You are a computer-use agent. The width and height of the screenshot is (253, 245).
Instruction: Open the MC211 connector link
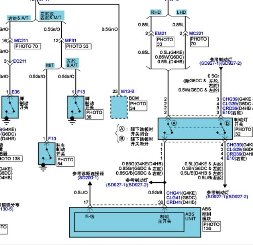[21, 41]
